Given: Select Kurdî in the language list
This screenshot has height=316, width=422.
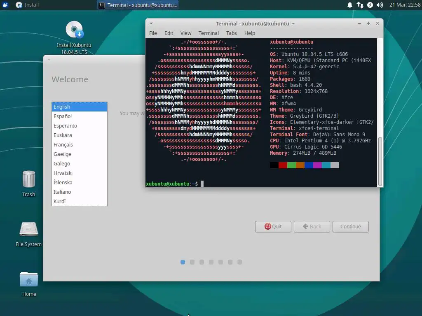Looking at the screenshot, I should (80, 201).
